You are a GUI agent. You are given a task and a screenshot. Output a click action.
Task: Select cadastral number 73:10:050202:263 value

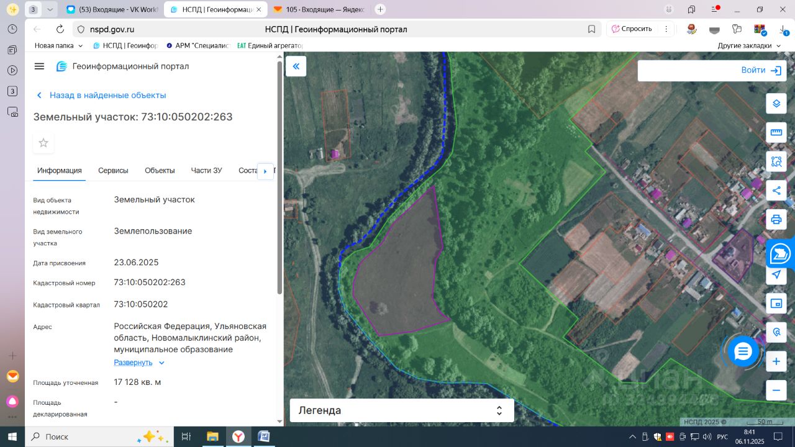pyautogui.click(x=150, y=282)
